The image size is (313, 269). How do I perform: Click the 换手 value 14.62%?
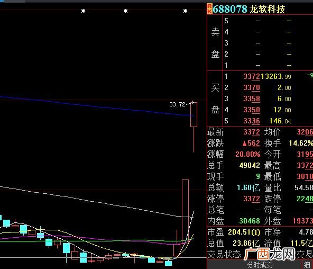(x=301, y=144)
